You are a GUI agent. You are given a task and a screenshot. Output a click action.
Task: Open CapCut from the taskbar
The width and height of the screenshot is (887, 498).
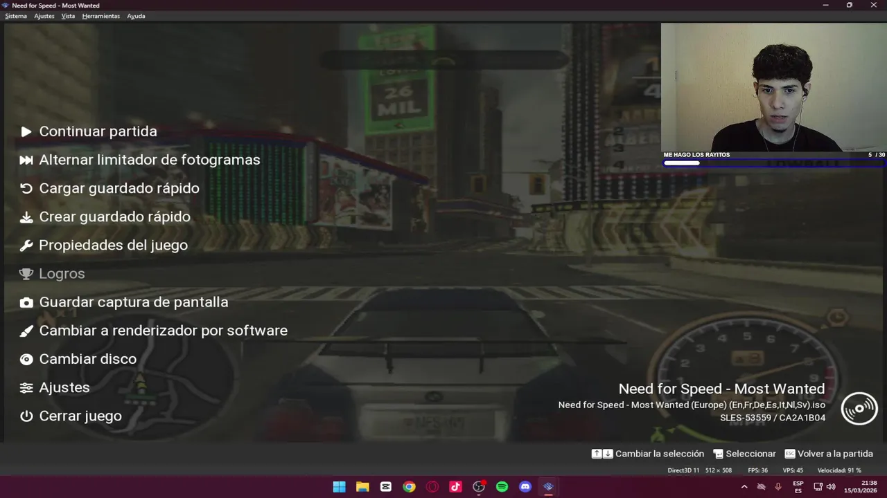pyautogui.click(x=386, y=487)
